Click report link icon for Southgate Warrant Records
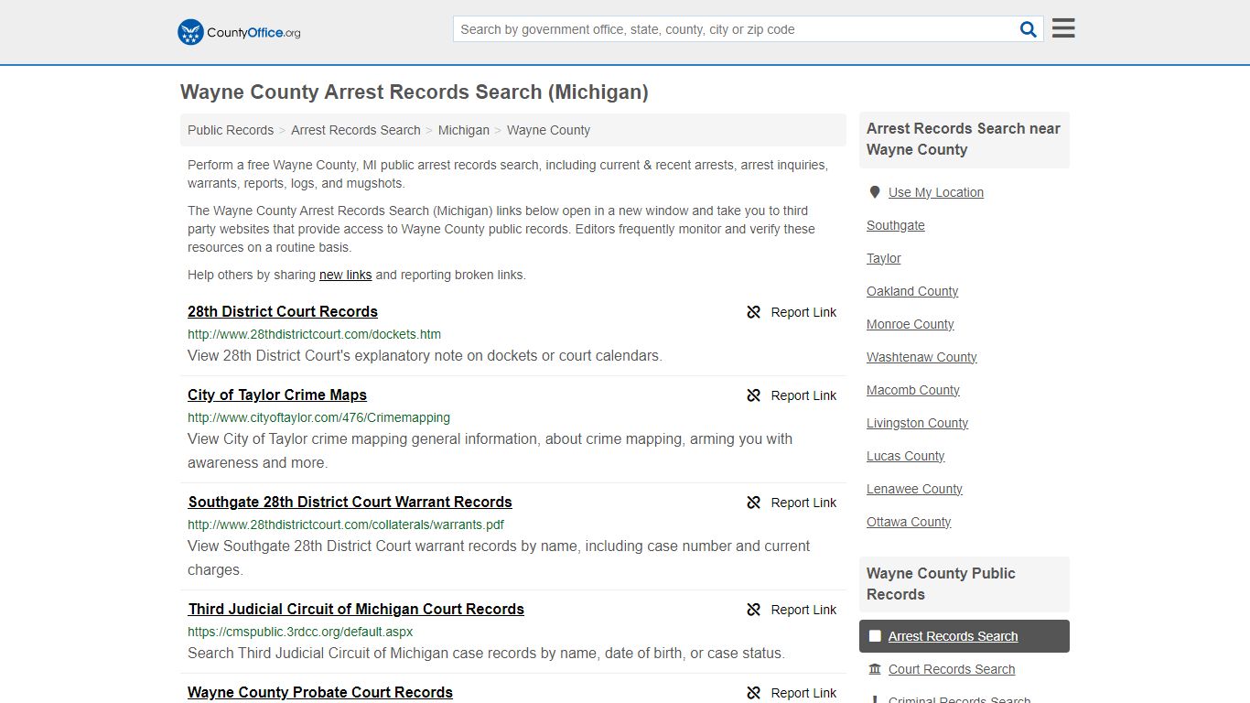 point(754,503)
